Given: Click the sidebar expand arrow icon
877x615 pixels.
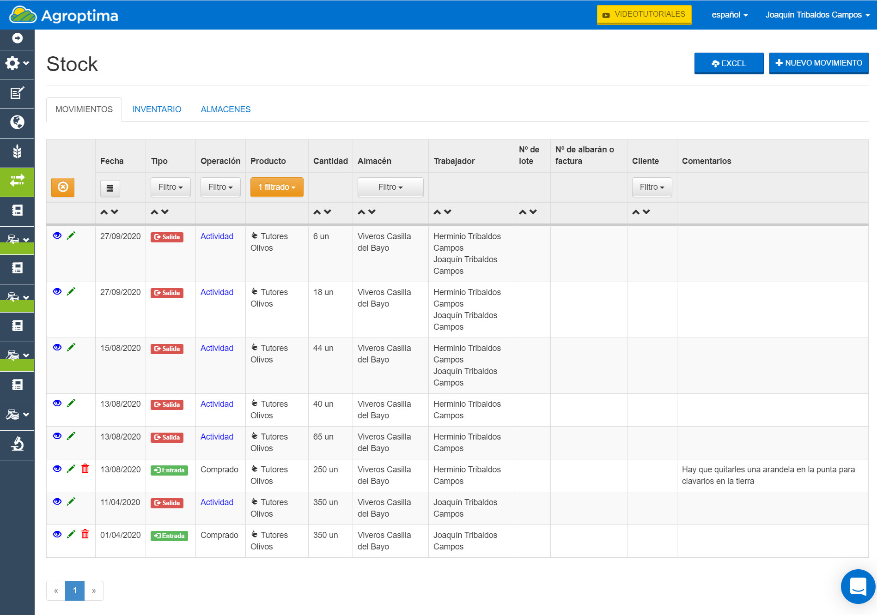Looking at the screenshot, I should pos(17,38).
